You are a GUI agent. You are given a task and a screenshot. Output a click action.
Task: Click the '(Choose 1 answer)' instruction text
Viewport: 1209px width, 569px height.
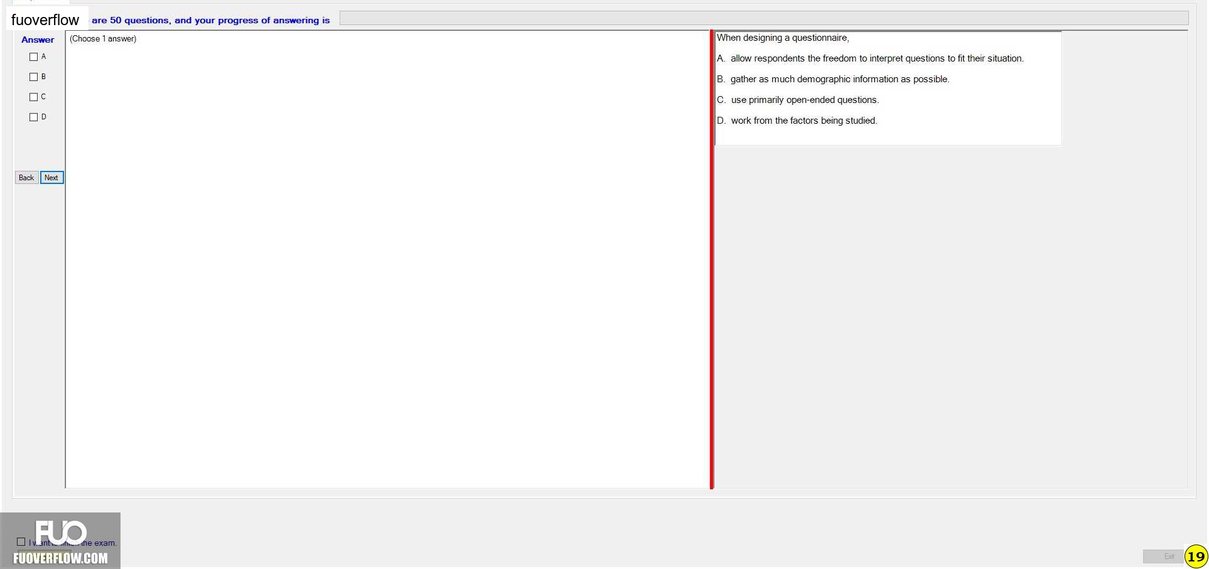point(103,39)
